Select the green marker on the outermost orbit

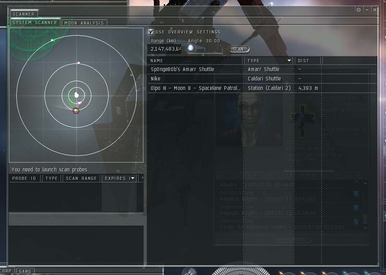point(53,40)
